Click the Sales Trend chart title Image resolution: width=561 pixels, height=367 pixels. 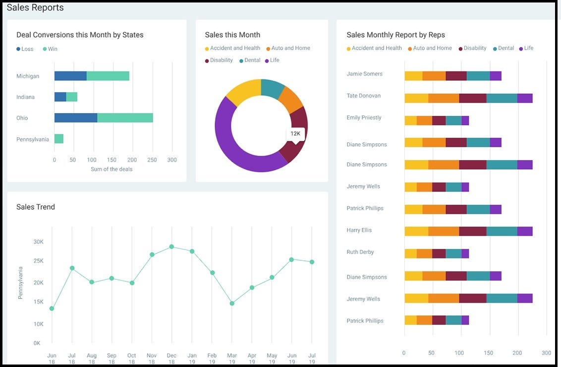point(35,207)
